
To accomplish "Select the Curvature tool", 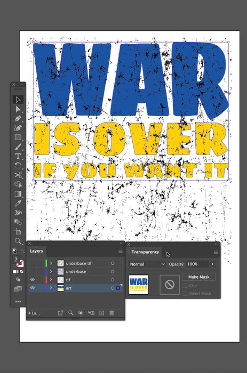I will point(18,128).
